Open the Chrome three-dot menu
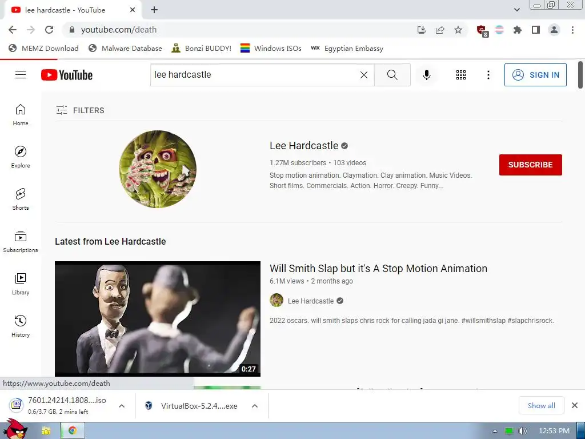This screenshot has height=439, width=585. [x=572, y=30]
